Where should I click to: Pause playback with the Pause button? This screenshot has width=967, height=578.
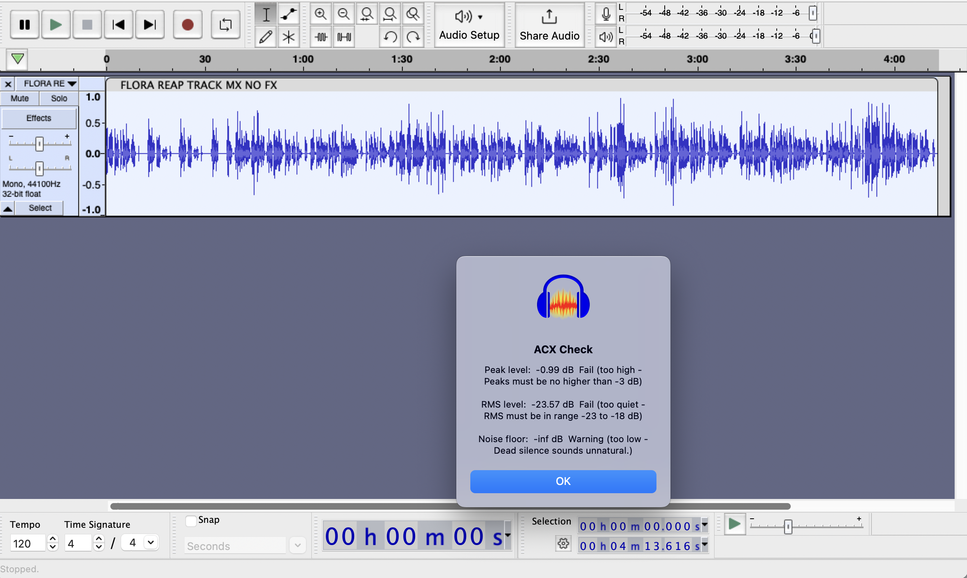[25, 25]
